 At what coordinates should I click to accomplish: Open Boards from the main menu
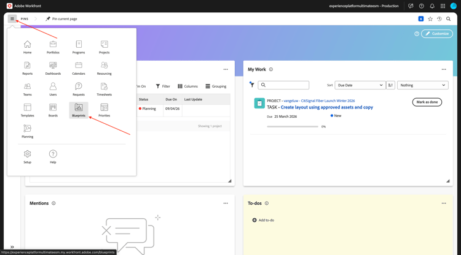53,110
